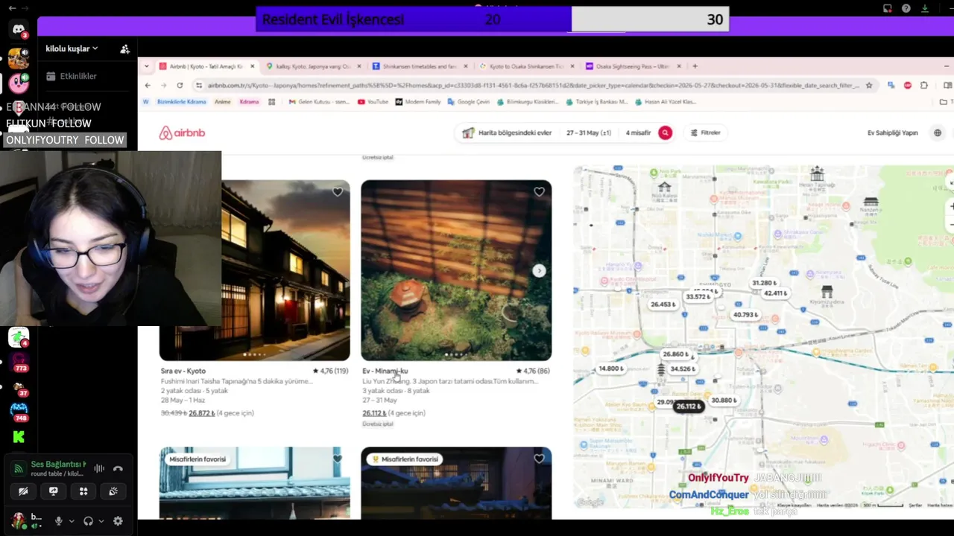Open browser extensions puzzle icon

pyautogui.click(x=924, y=86)
